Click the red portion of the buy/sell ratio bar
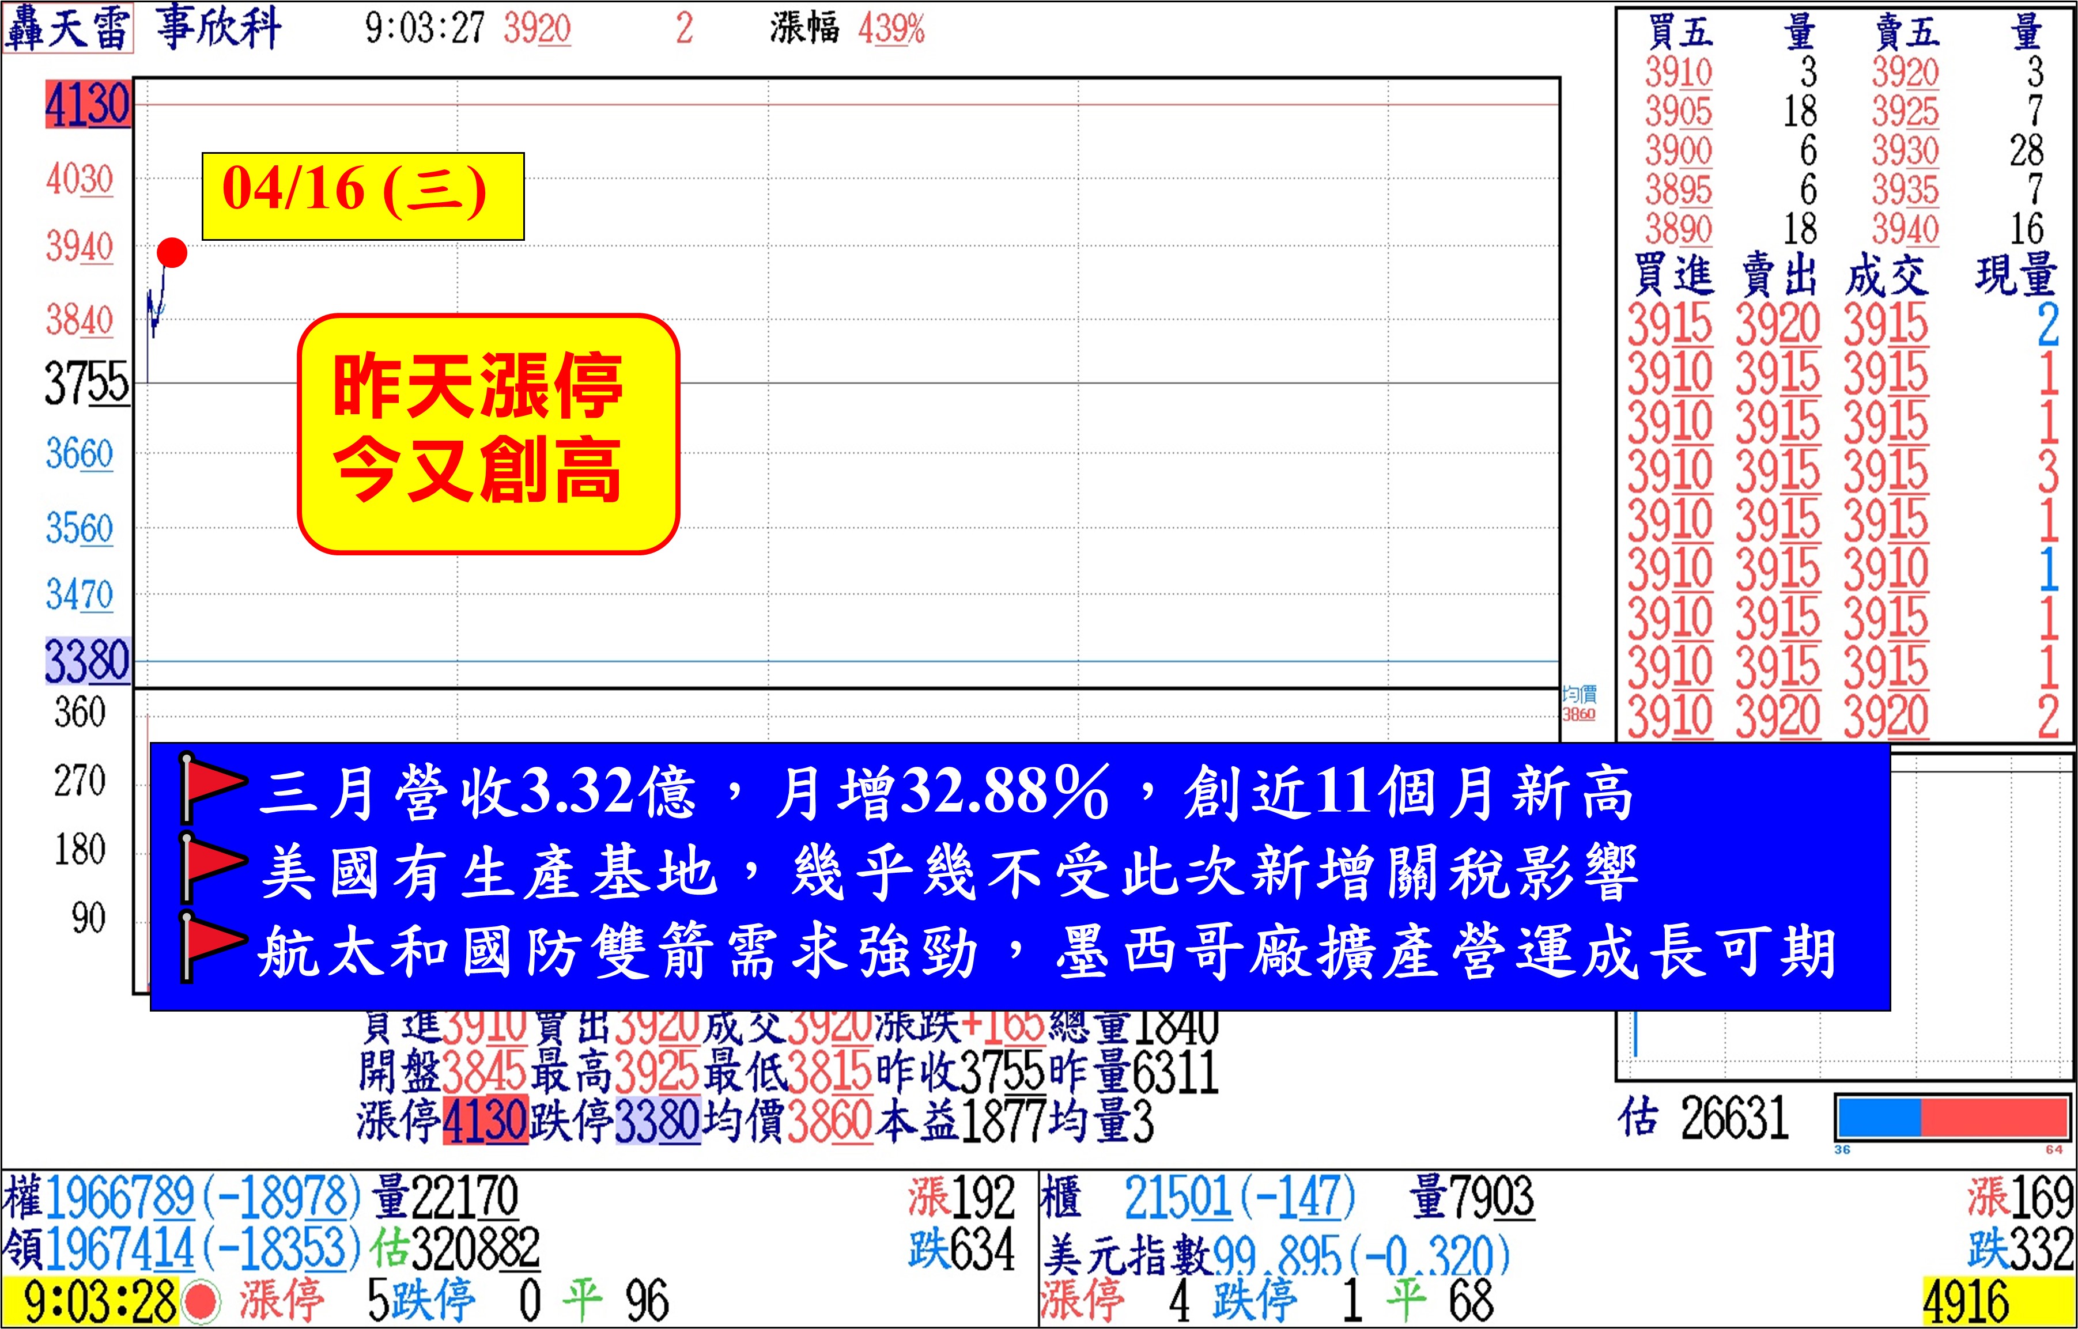Viewport: 2078px width, 1329px height. tap(1994, 1118)
